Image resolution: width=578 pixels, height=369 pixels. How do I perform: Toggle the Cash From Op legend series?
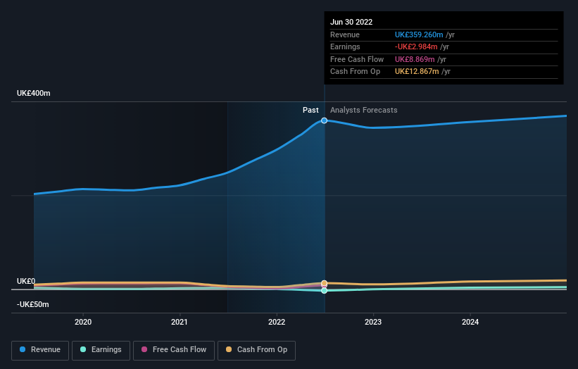[x=256, y=350]
